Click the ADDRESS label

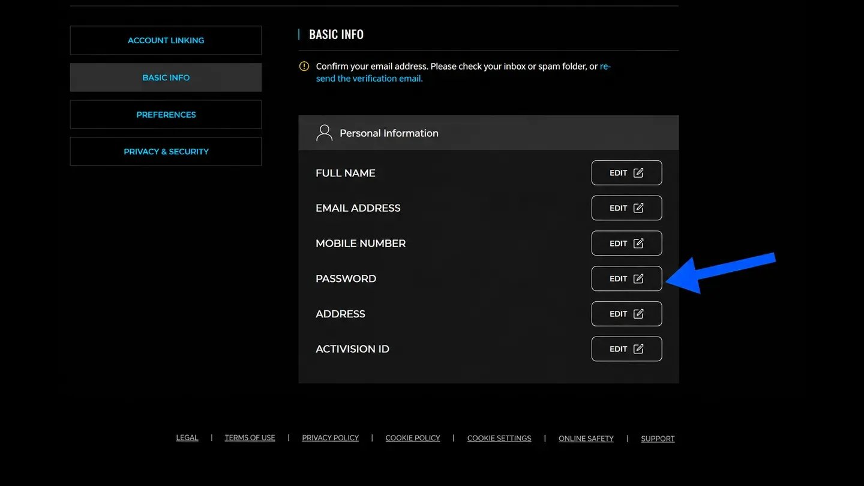(340, 314)
